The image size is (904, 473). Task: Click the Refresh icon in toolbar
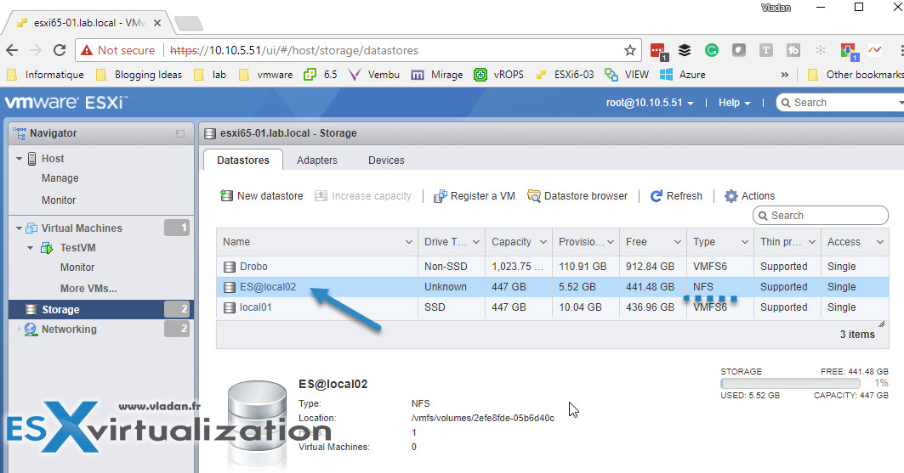coord(656,196)
